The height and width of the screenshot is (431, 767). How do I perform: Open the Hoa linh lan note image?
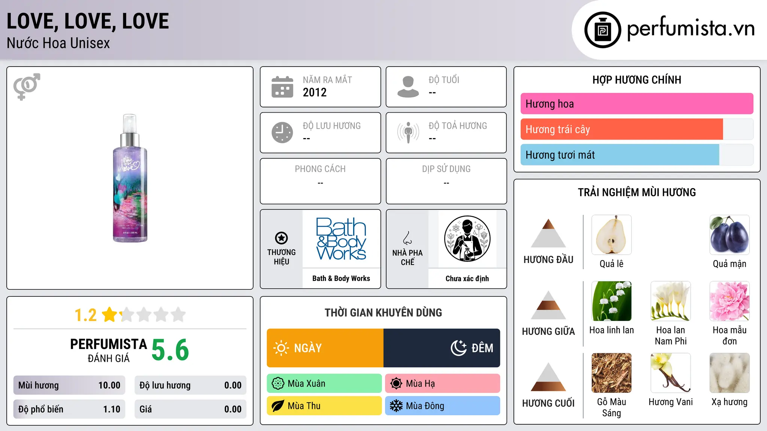click(x=612, y=301)
